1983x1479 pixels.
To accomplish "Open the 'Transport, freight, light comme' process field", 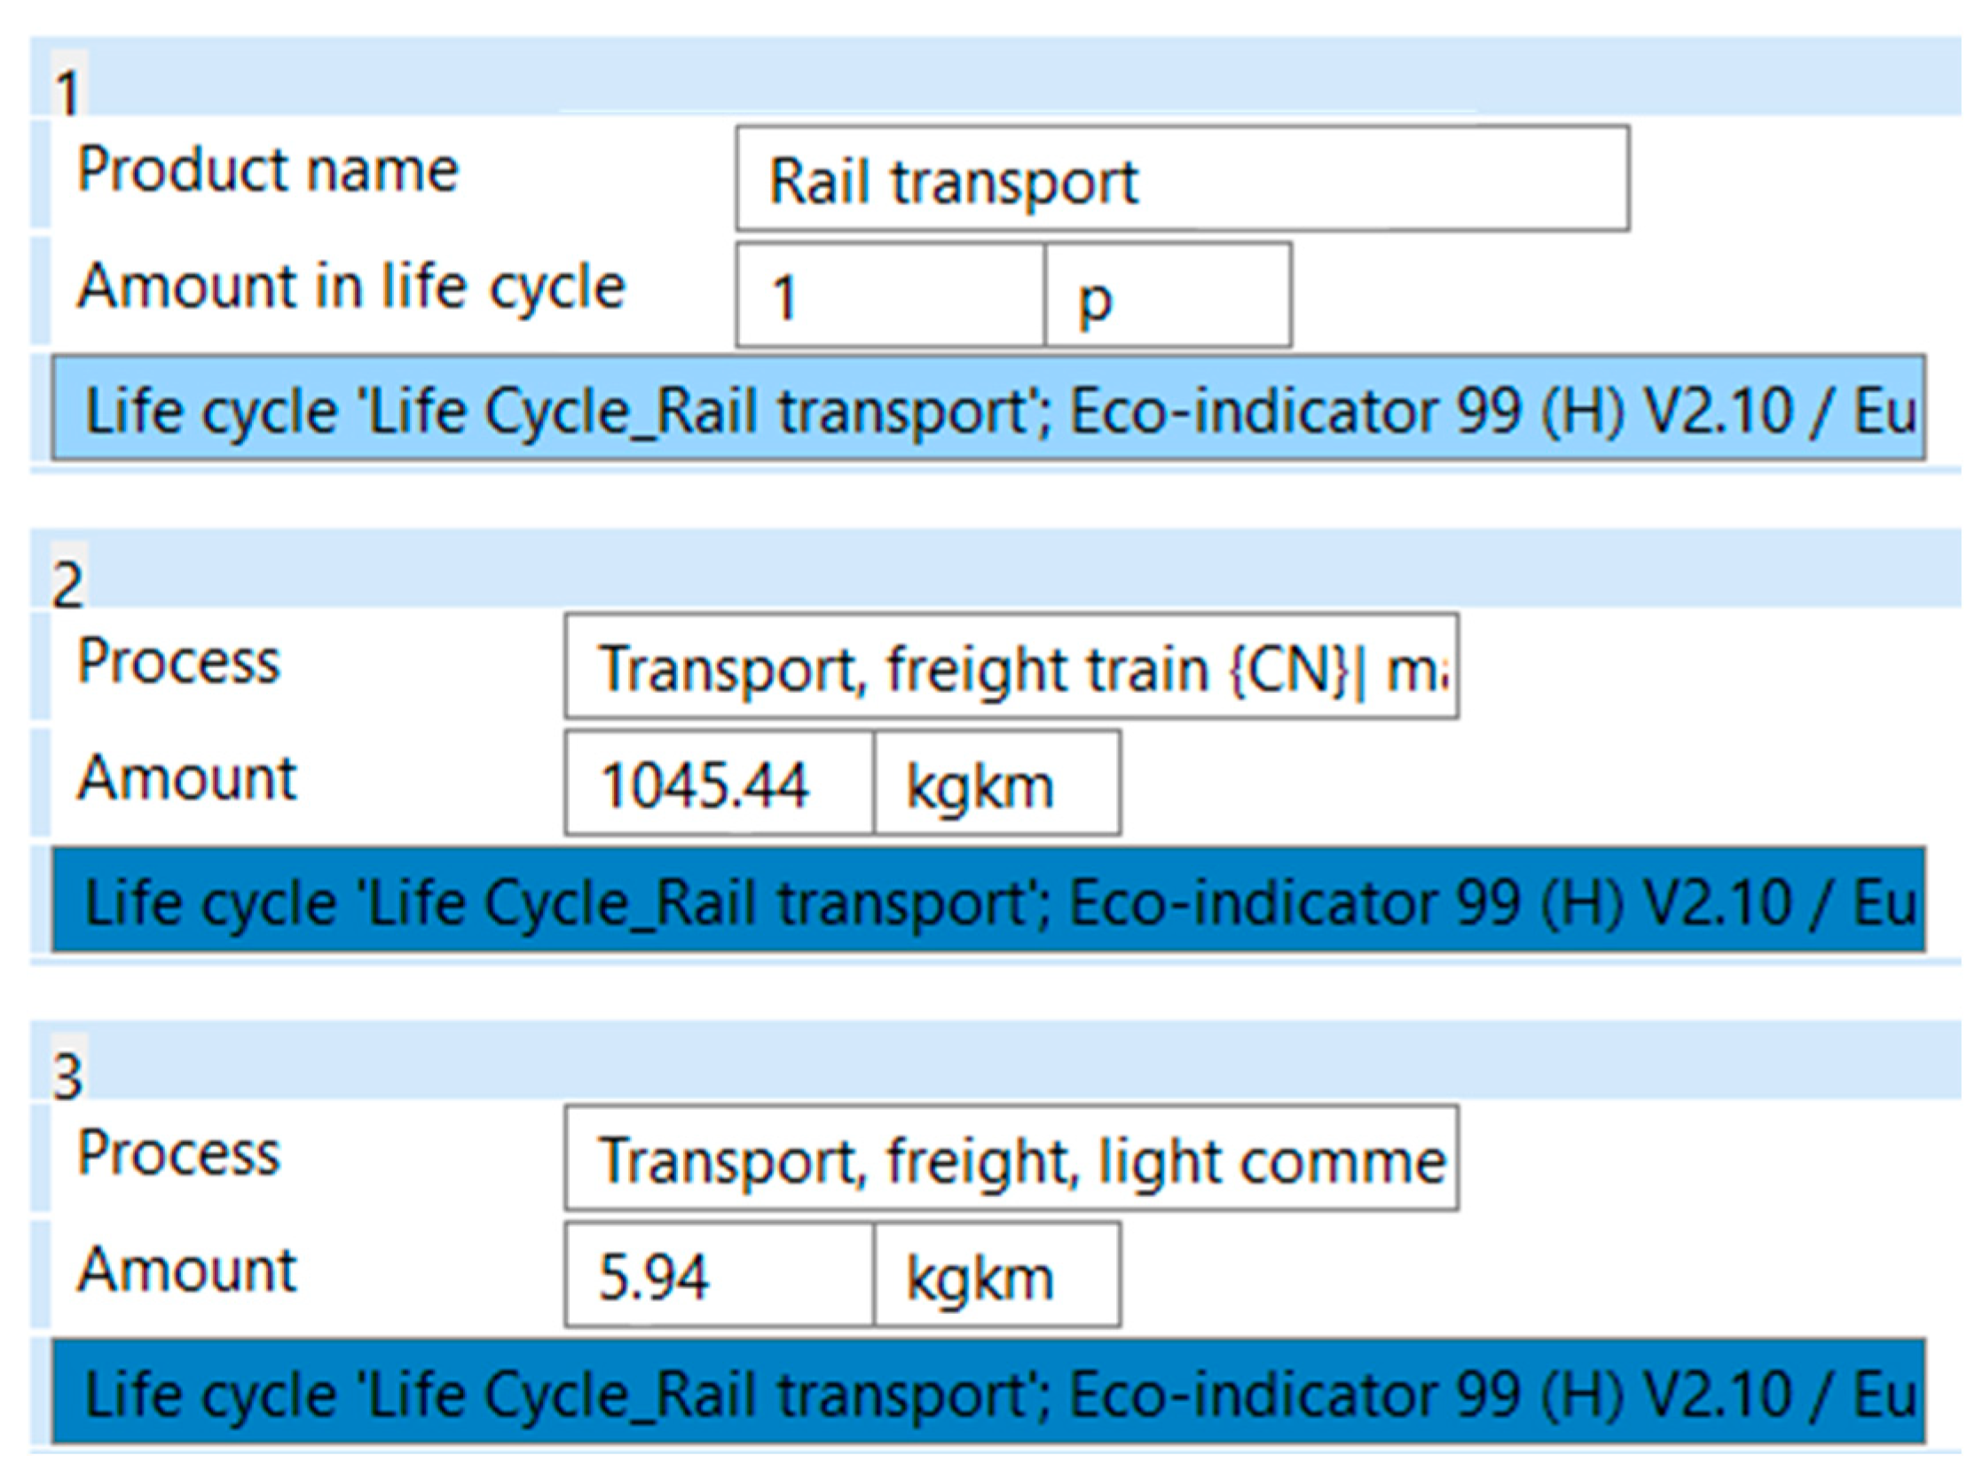I will [x=1011, y=1158].
